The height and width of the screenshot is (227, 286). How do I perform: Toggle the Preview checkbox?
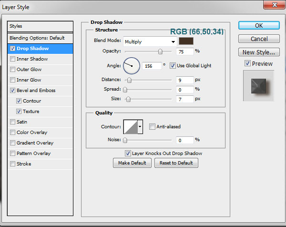click(247, 63)
